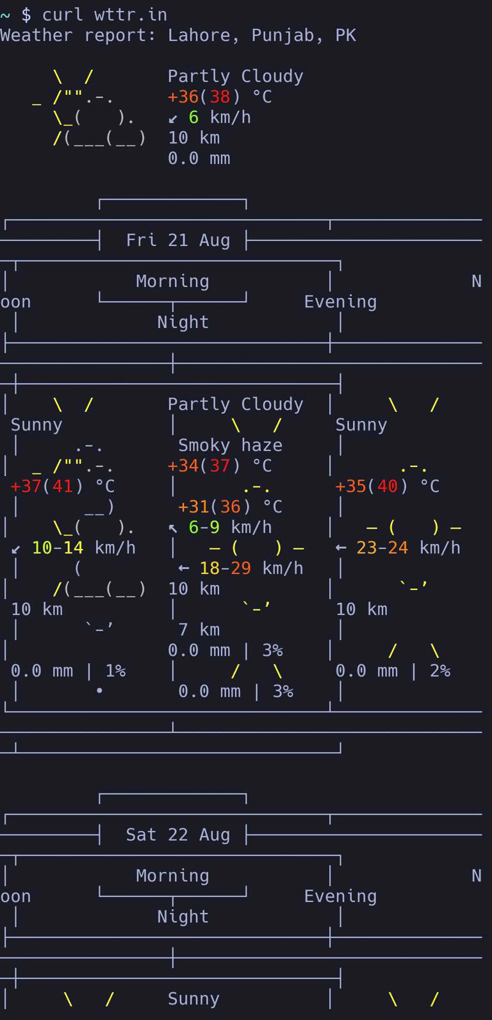The height and width of the screenshot is (1020, 492).
Task: Click 'Evening' label under Fri 21 Aug
Action: tap(340, 302)
